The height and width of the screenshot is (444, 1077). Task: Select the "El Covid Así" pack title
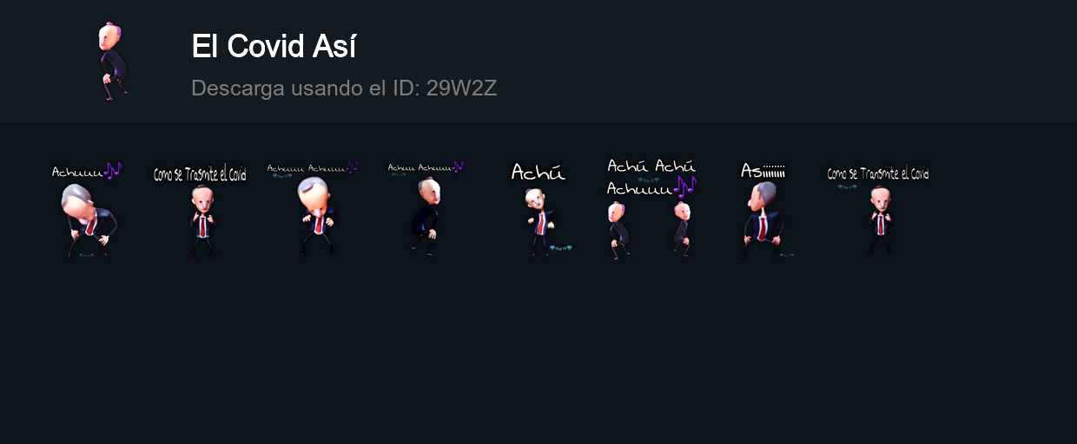pyautogui.click(x=274, y=47)
